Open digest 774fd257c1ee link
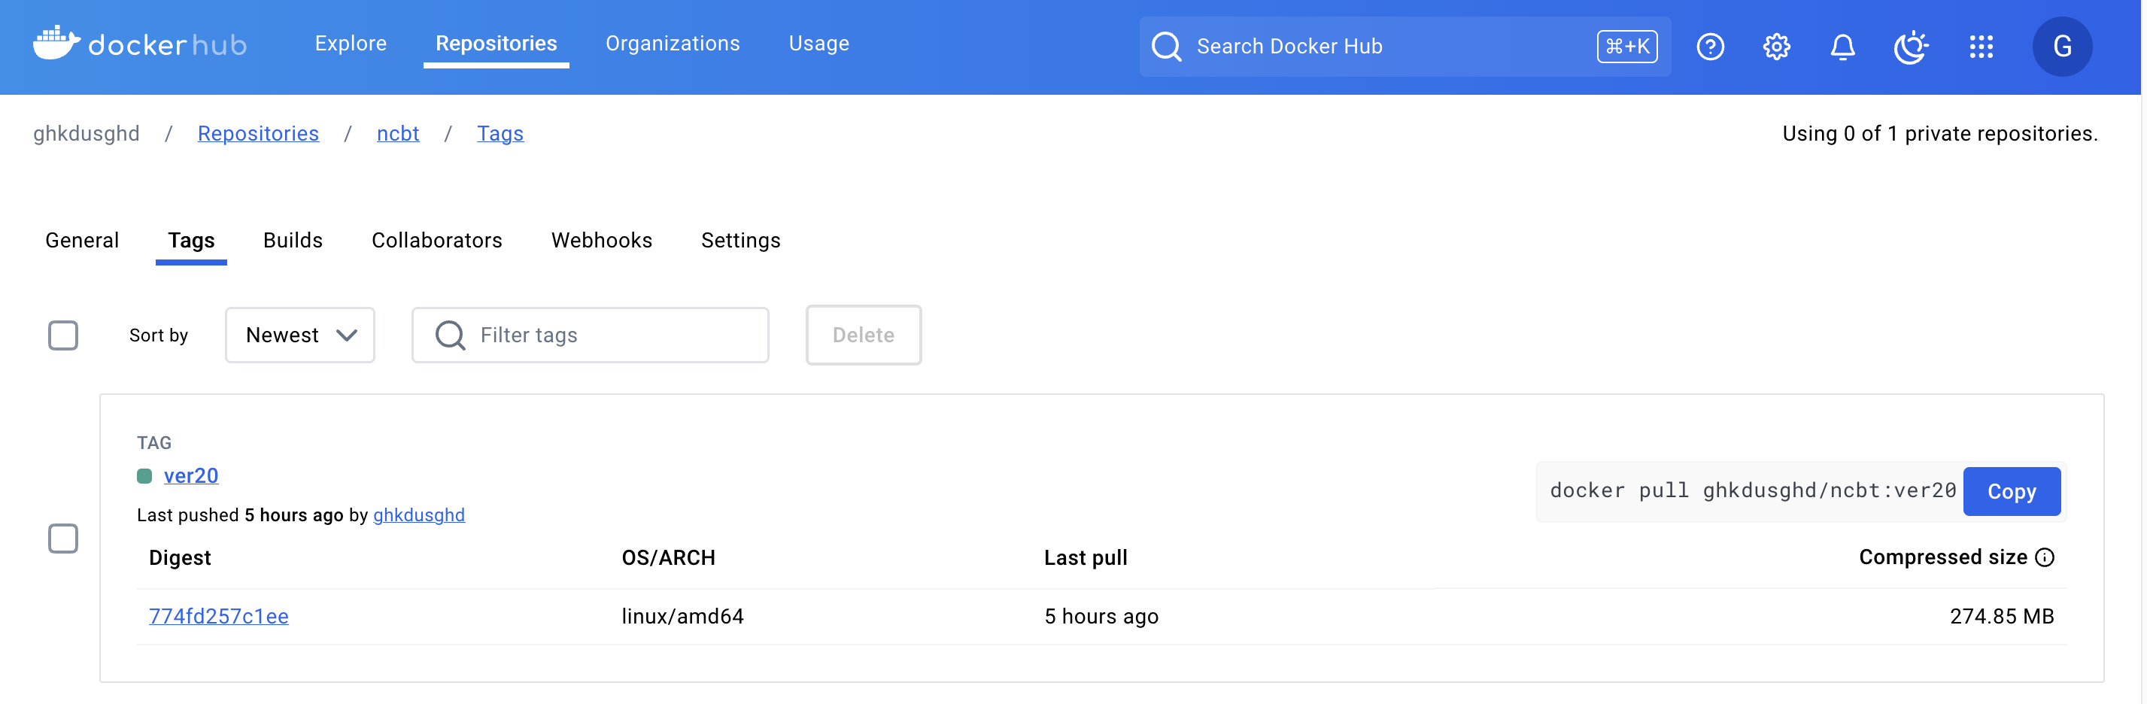Viewport: 2147px width, 704px height. point(218,616)
